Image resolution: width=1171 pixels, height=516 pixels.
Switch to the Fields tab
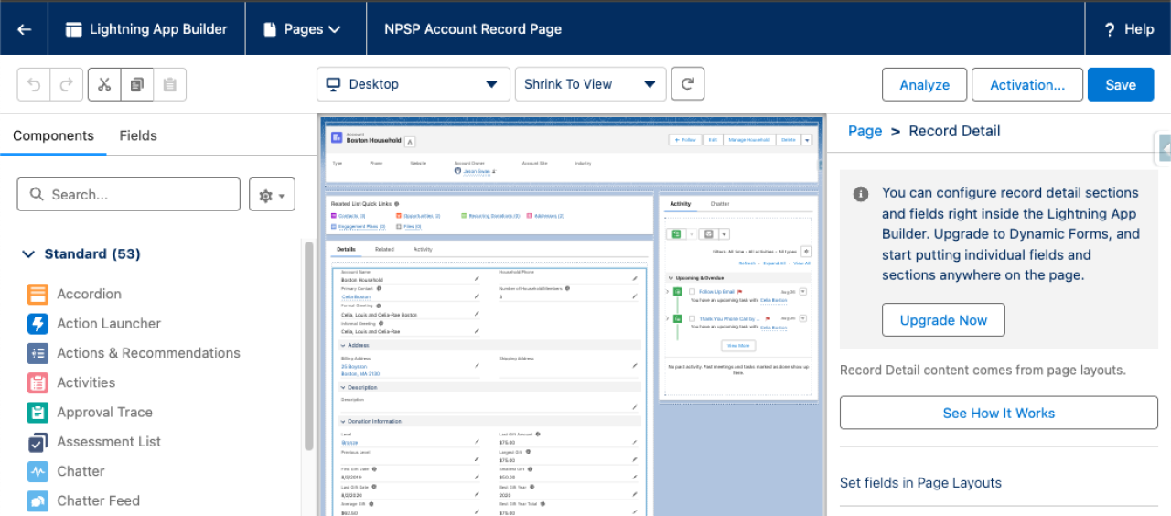click(138, 135)
